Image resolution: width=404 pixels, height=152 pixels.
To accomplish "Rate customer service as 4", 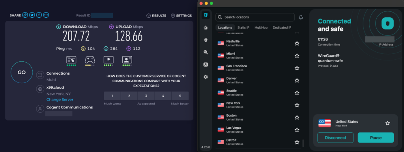I will [x=163, y=96].
